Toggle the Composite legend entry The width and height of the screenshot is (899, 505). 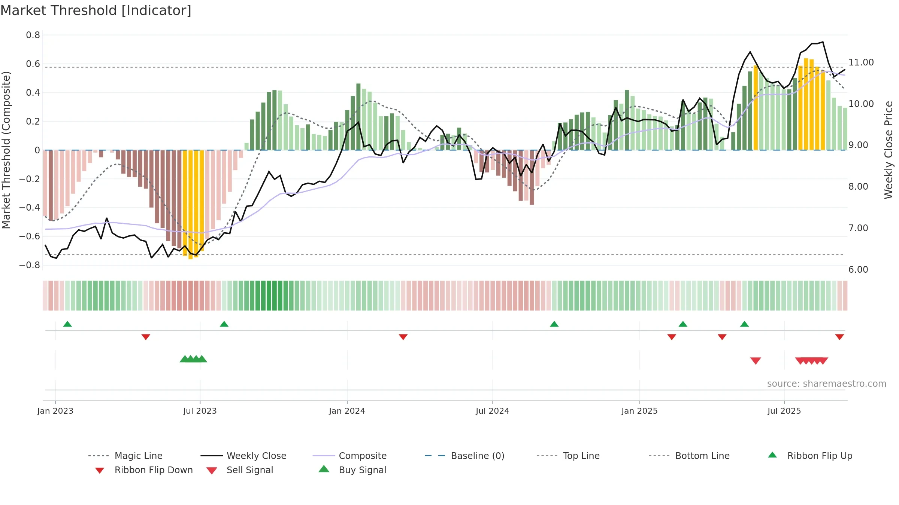coord(349,456)
